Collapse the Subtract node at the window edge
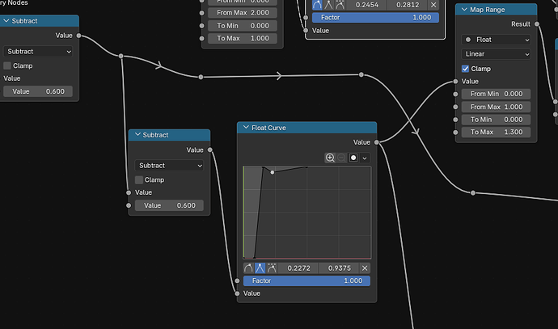558x329 pixels. [x=6, y=21]
